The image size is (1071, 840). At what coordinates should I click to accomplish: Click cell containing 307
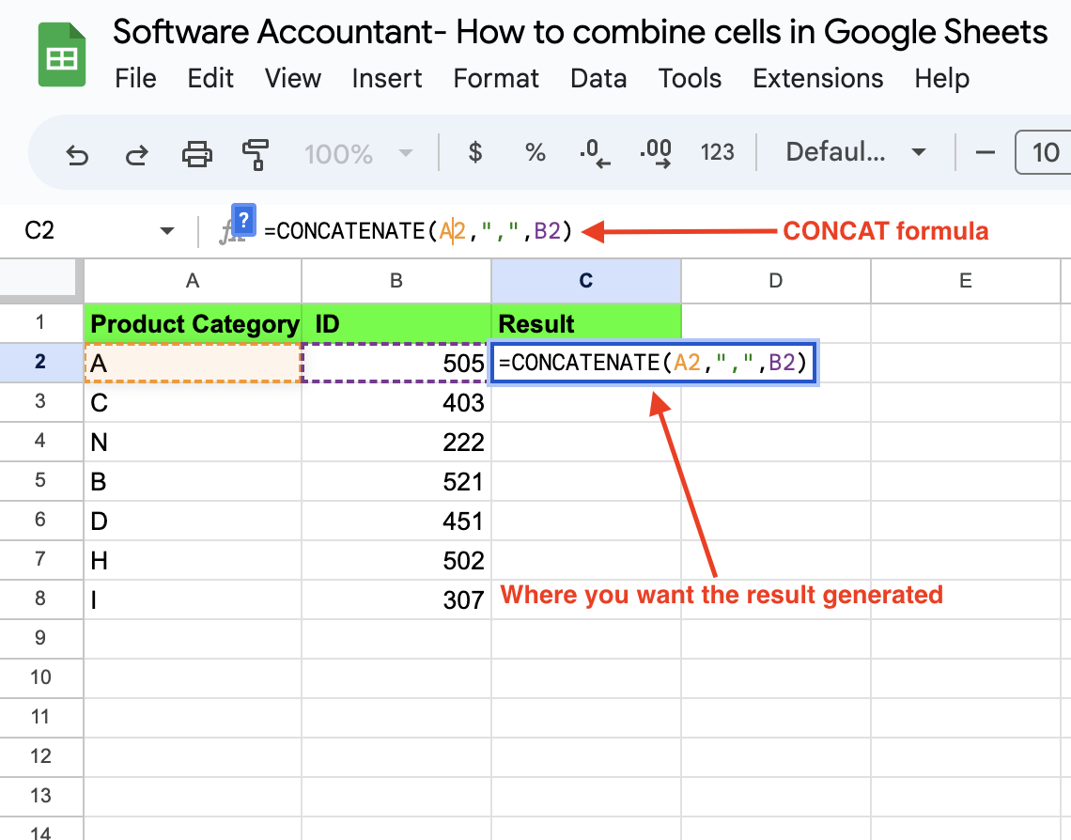tap(396, 599)
